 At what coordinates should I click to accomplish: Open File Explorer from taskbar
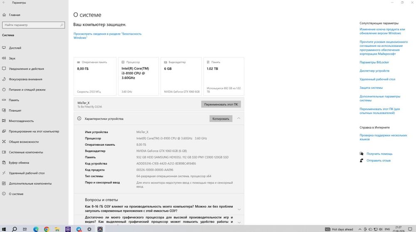click(x=57, y=229)
